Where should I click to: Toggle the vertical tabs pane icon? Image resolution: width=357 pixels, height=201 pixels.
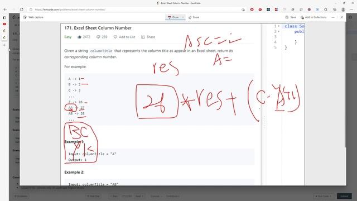4,17
